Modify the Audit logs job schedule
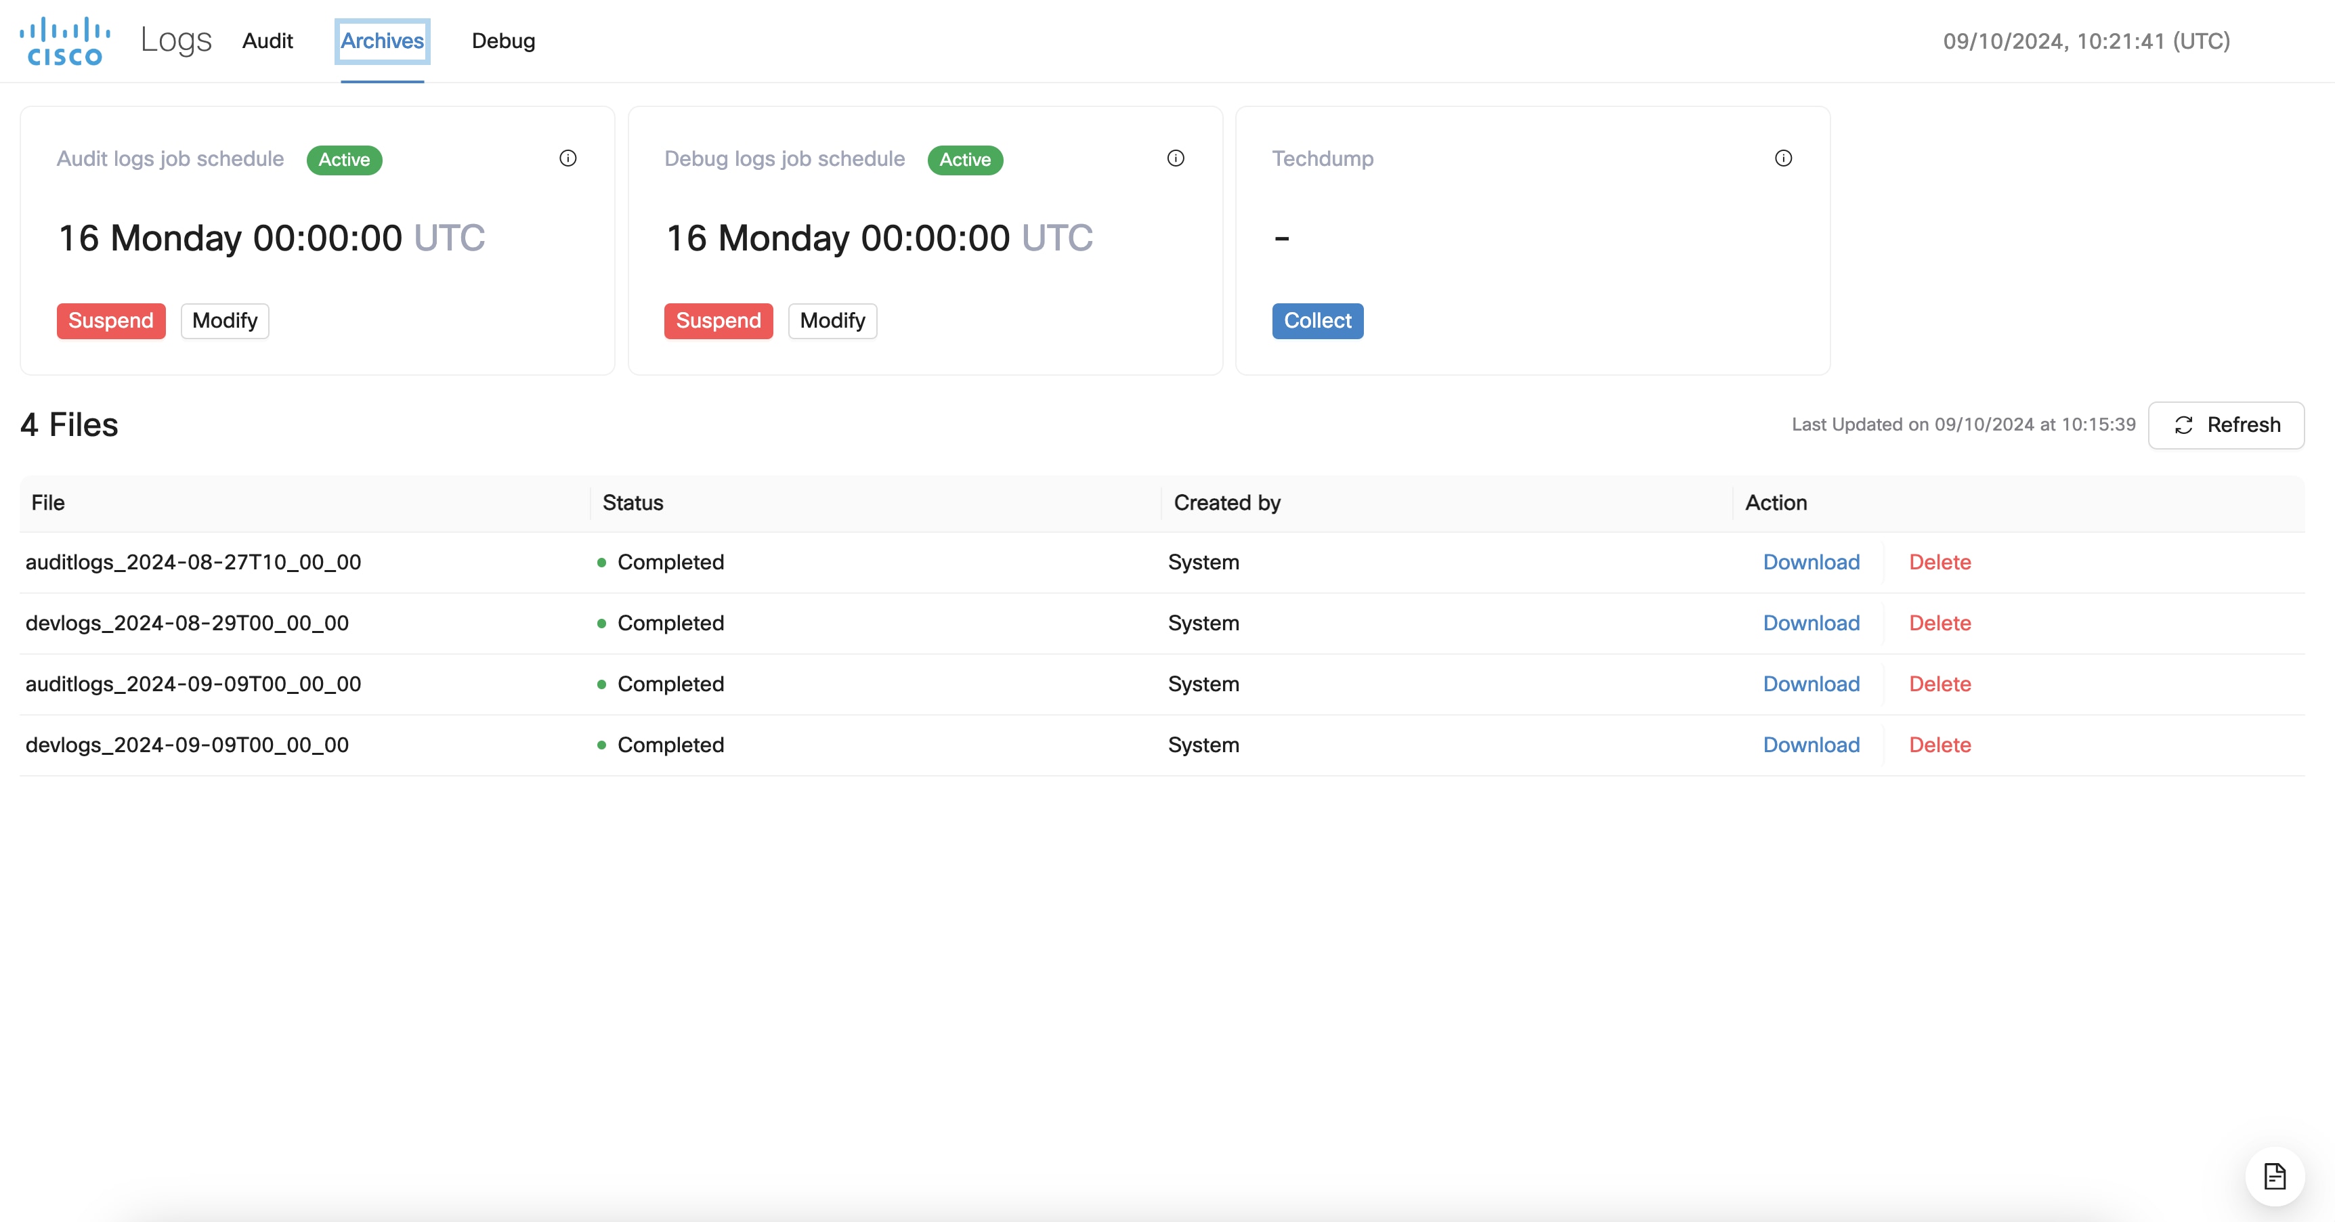This screenshot has height=1222, width=2335. point(225,321)
